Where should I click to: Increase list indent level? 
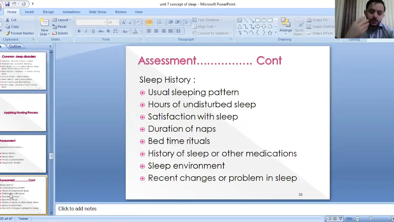[x=177, y=22]
